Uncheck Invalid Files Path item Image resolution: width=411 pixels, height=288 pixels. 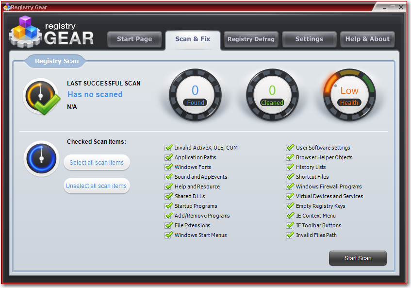[290, 235]
